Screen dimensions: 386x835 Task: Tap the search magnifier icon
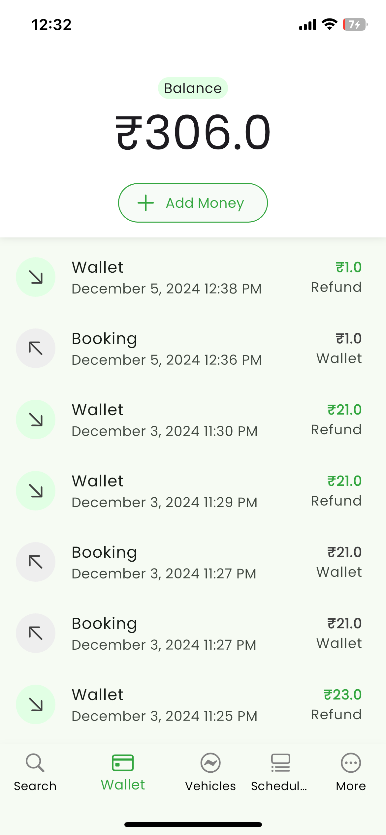[35, 763]
